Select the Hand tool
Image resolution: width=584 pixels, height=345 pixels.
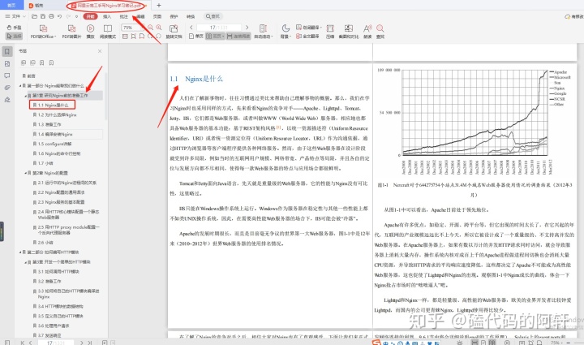tap(14, 28)
